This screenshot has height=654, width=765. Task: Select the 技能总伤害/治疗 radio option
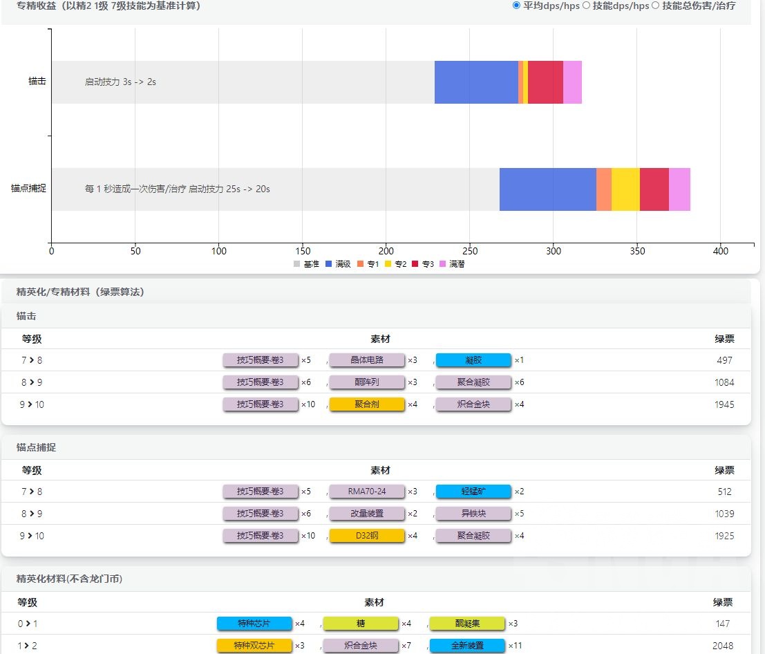point(655,6)
